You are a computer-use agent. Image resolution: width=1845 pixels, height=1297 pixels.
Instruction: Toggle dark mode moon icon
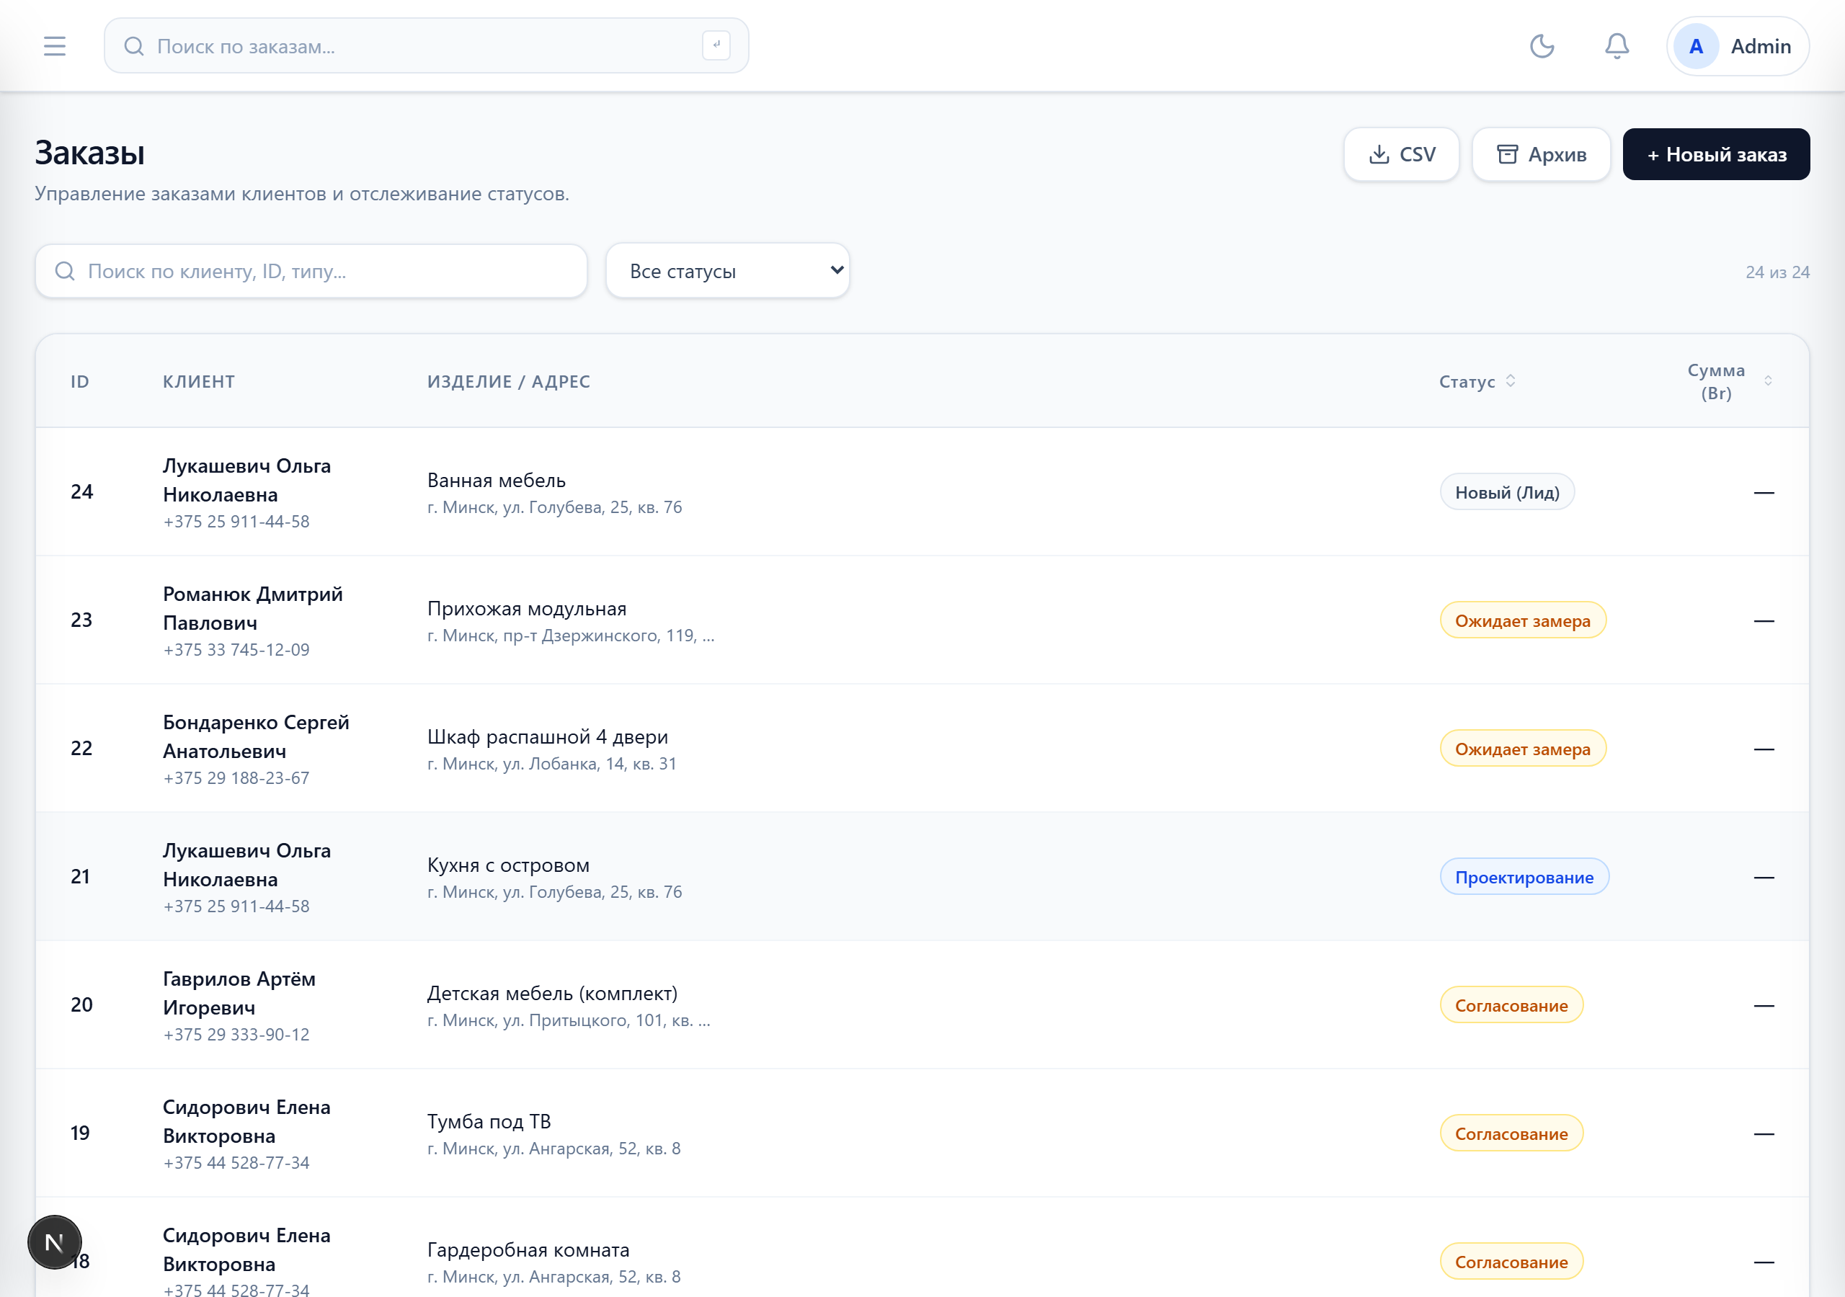[x=1542, y=47]
